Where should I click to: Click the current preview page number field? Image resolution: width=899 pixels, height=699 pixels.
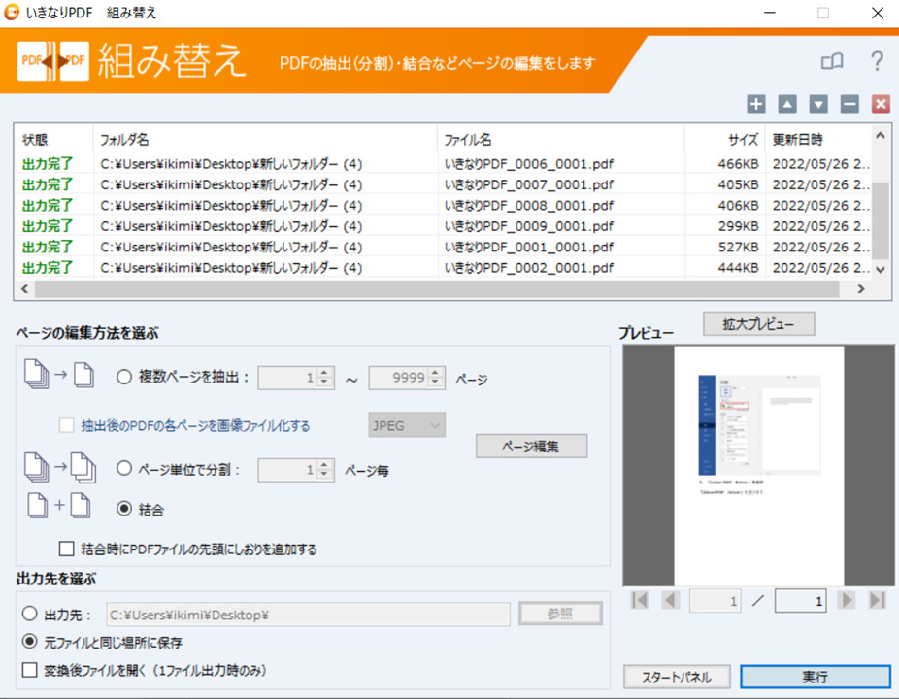pyautogui.click(x=715, y=600)
